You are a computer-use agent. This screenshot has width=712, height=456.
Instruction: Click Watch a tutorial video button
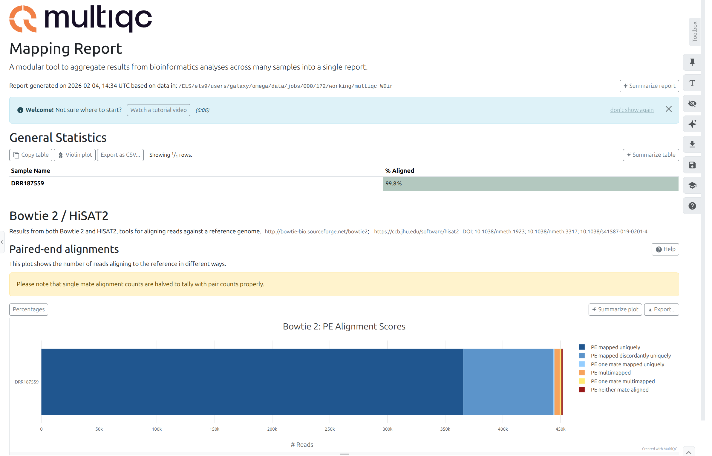click(158, 110)
